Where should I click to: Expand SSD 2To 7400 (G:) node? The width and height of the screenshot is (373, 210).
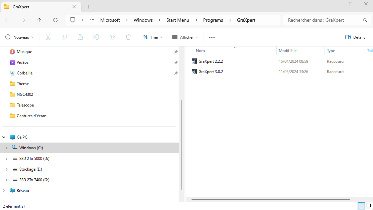pyautogui.click(x=6, y=180)
